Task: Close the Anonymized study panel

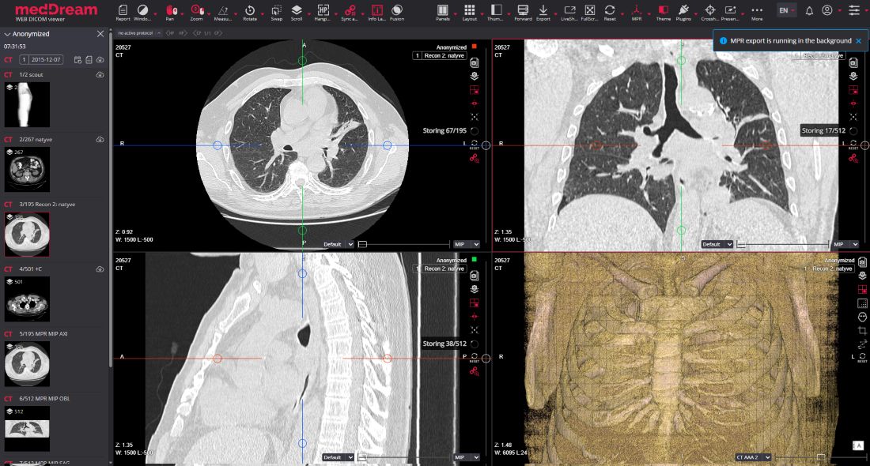Action: pyautogui.click(x=100, y=34)
